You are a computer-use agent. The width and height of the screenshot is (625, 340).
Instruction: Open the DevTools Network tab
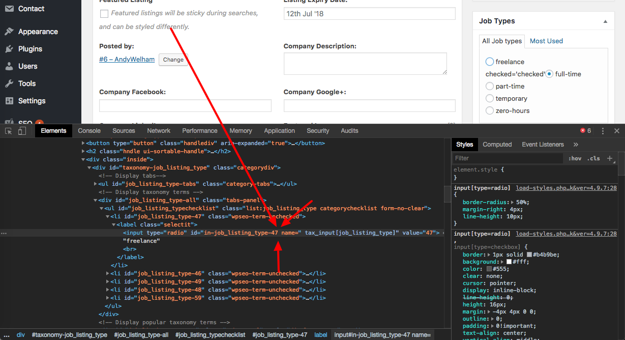click(159, 131)
